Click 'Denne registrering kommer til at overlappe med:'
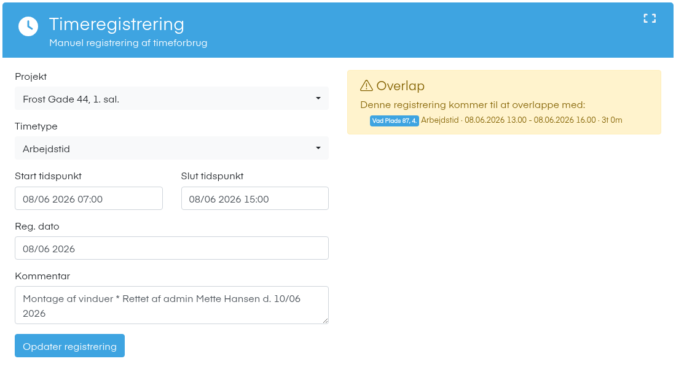The width and height of the screenshot is (676, 372). 473,105
